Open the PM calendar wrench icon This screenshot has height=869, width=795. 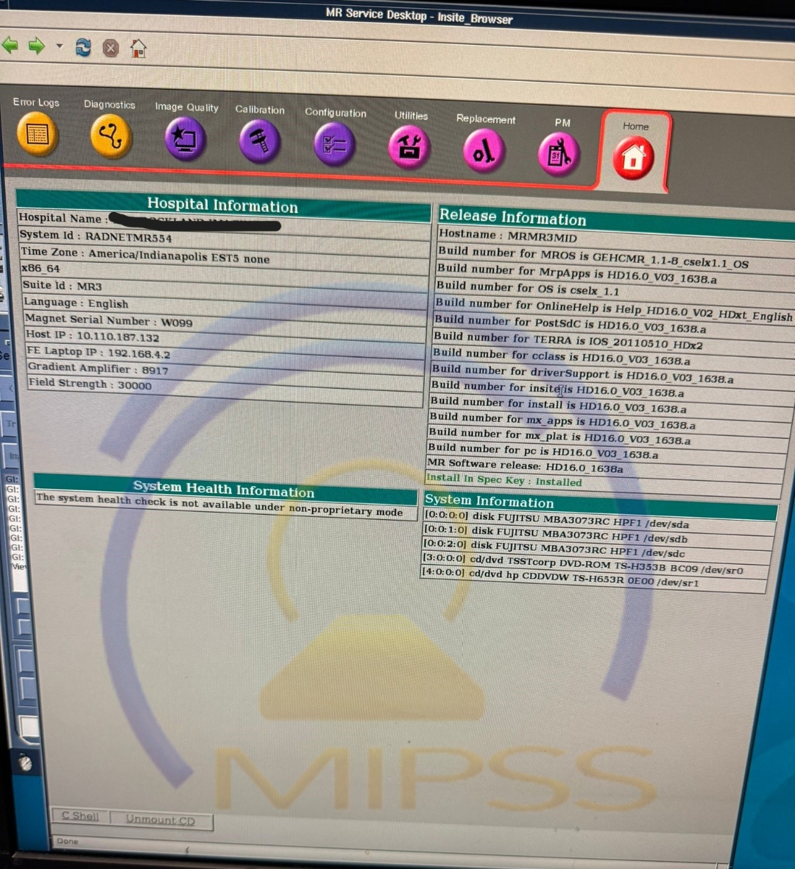(x=559, y=155)
